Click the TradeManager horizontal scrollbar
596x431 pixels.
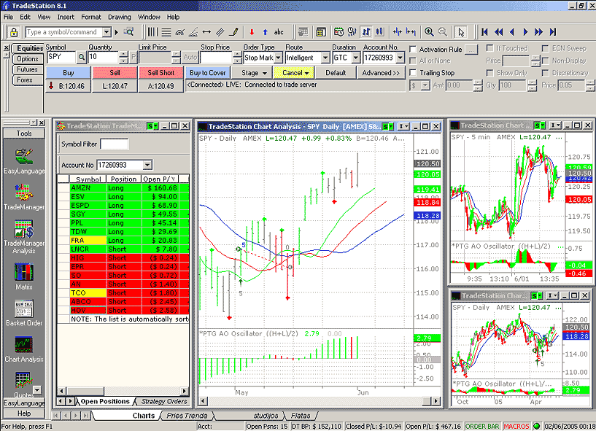tap(123, 391)
